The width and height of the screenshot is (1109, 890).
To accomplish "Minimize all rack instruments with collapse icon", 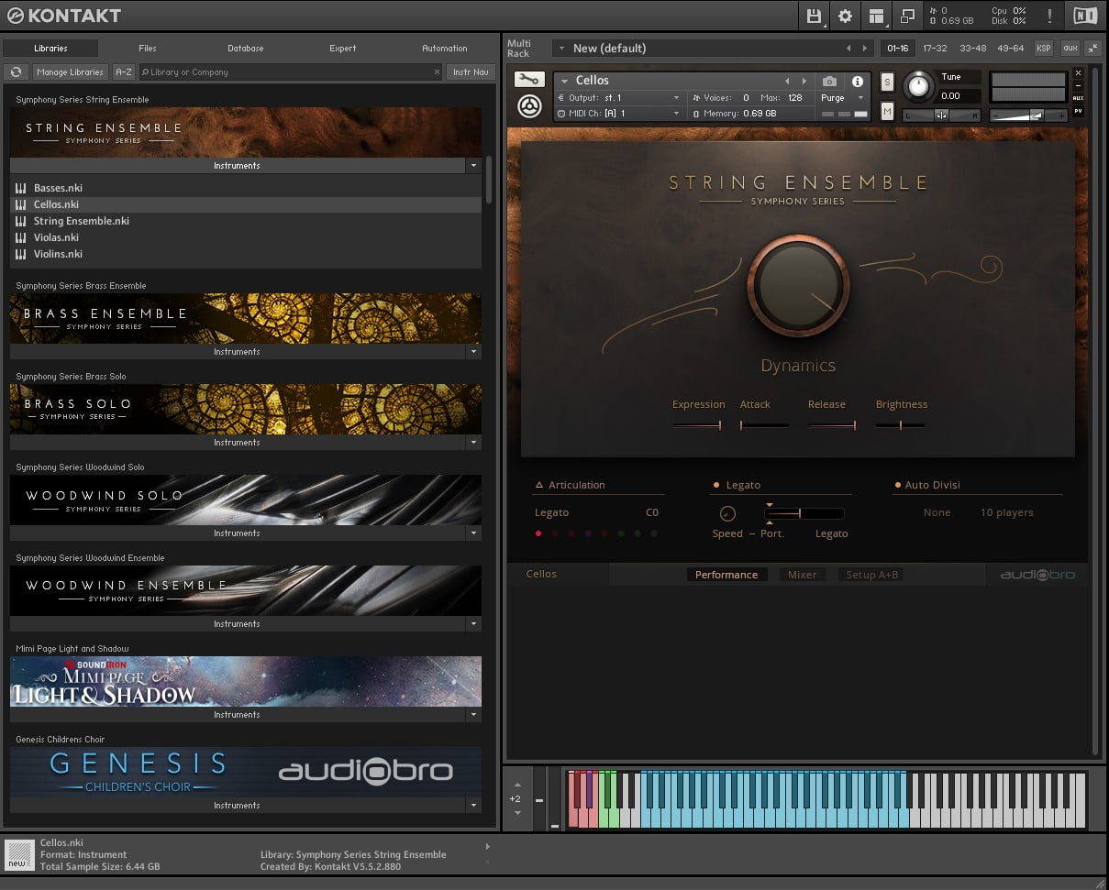I will coord(1092,49).
